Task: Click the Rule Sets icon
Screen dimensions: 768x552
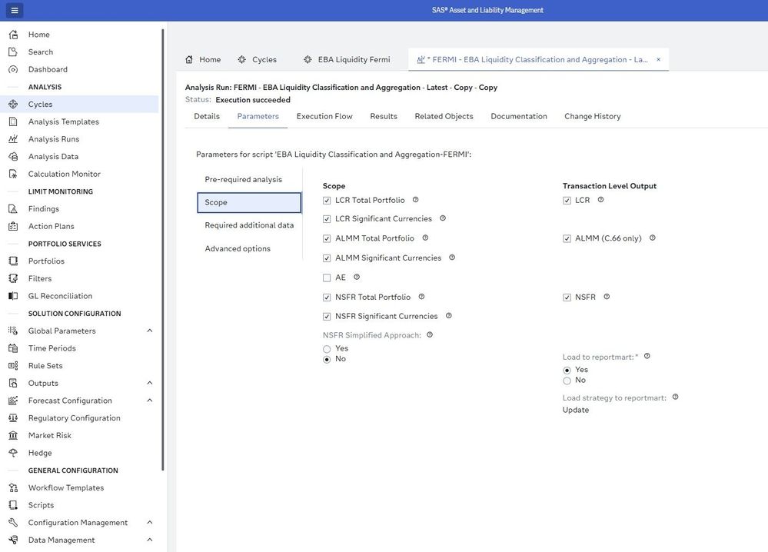Action: coord(13,366)
